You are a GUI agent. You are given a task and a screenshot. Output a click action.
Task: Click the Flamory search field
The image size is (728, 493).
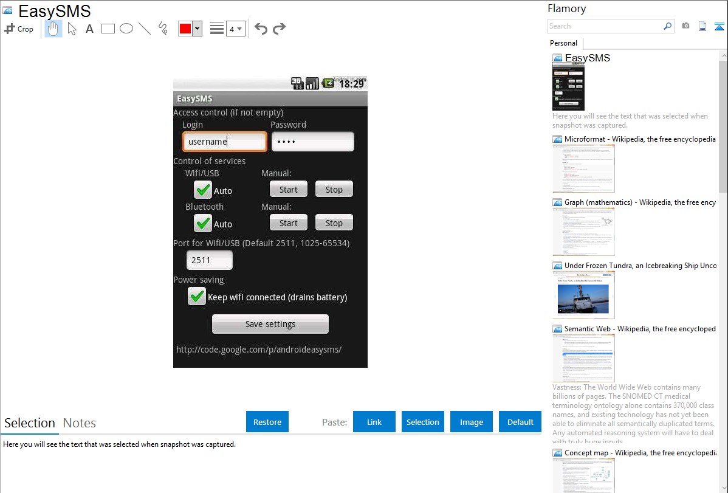point(605,26)
